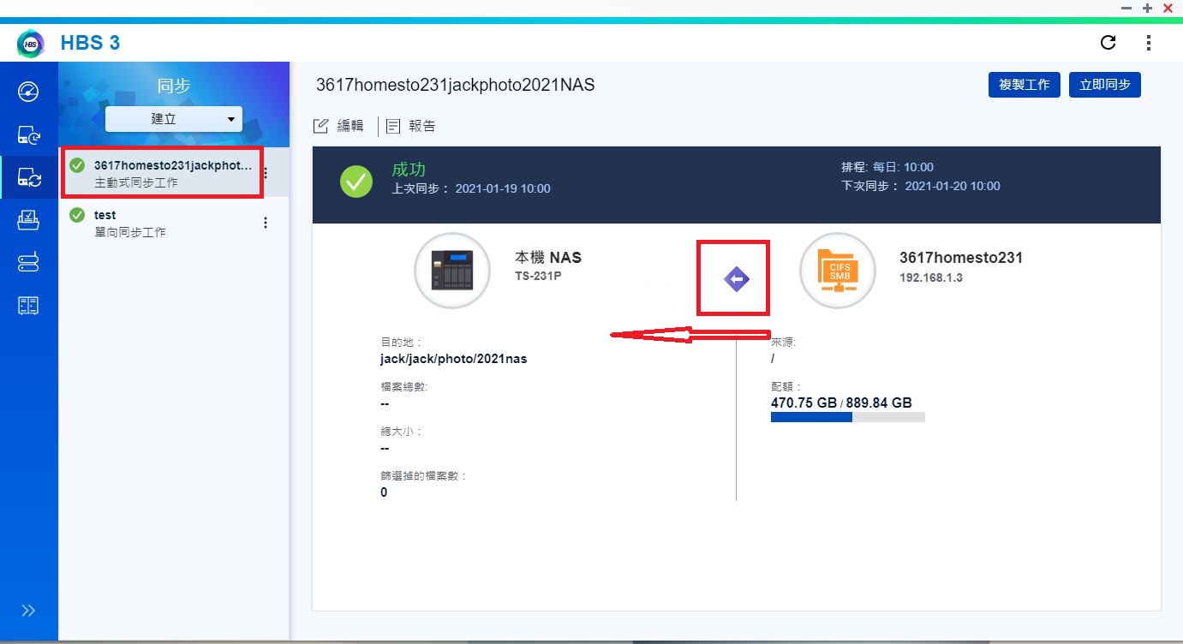Open the three-dot menu in header
Screen dimensions: 1183x644
click(1149, 43)
